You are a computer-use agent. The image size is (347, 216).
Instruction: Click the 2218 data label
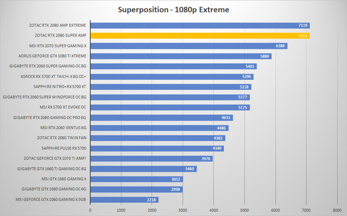[151, 200]
